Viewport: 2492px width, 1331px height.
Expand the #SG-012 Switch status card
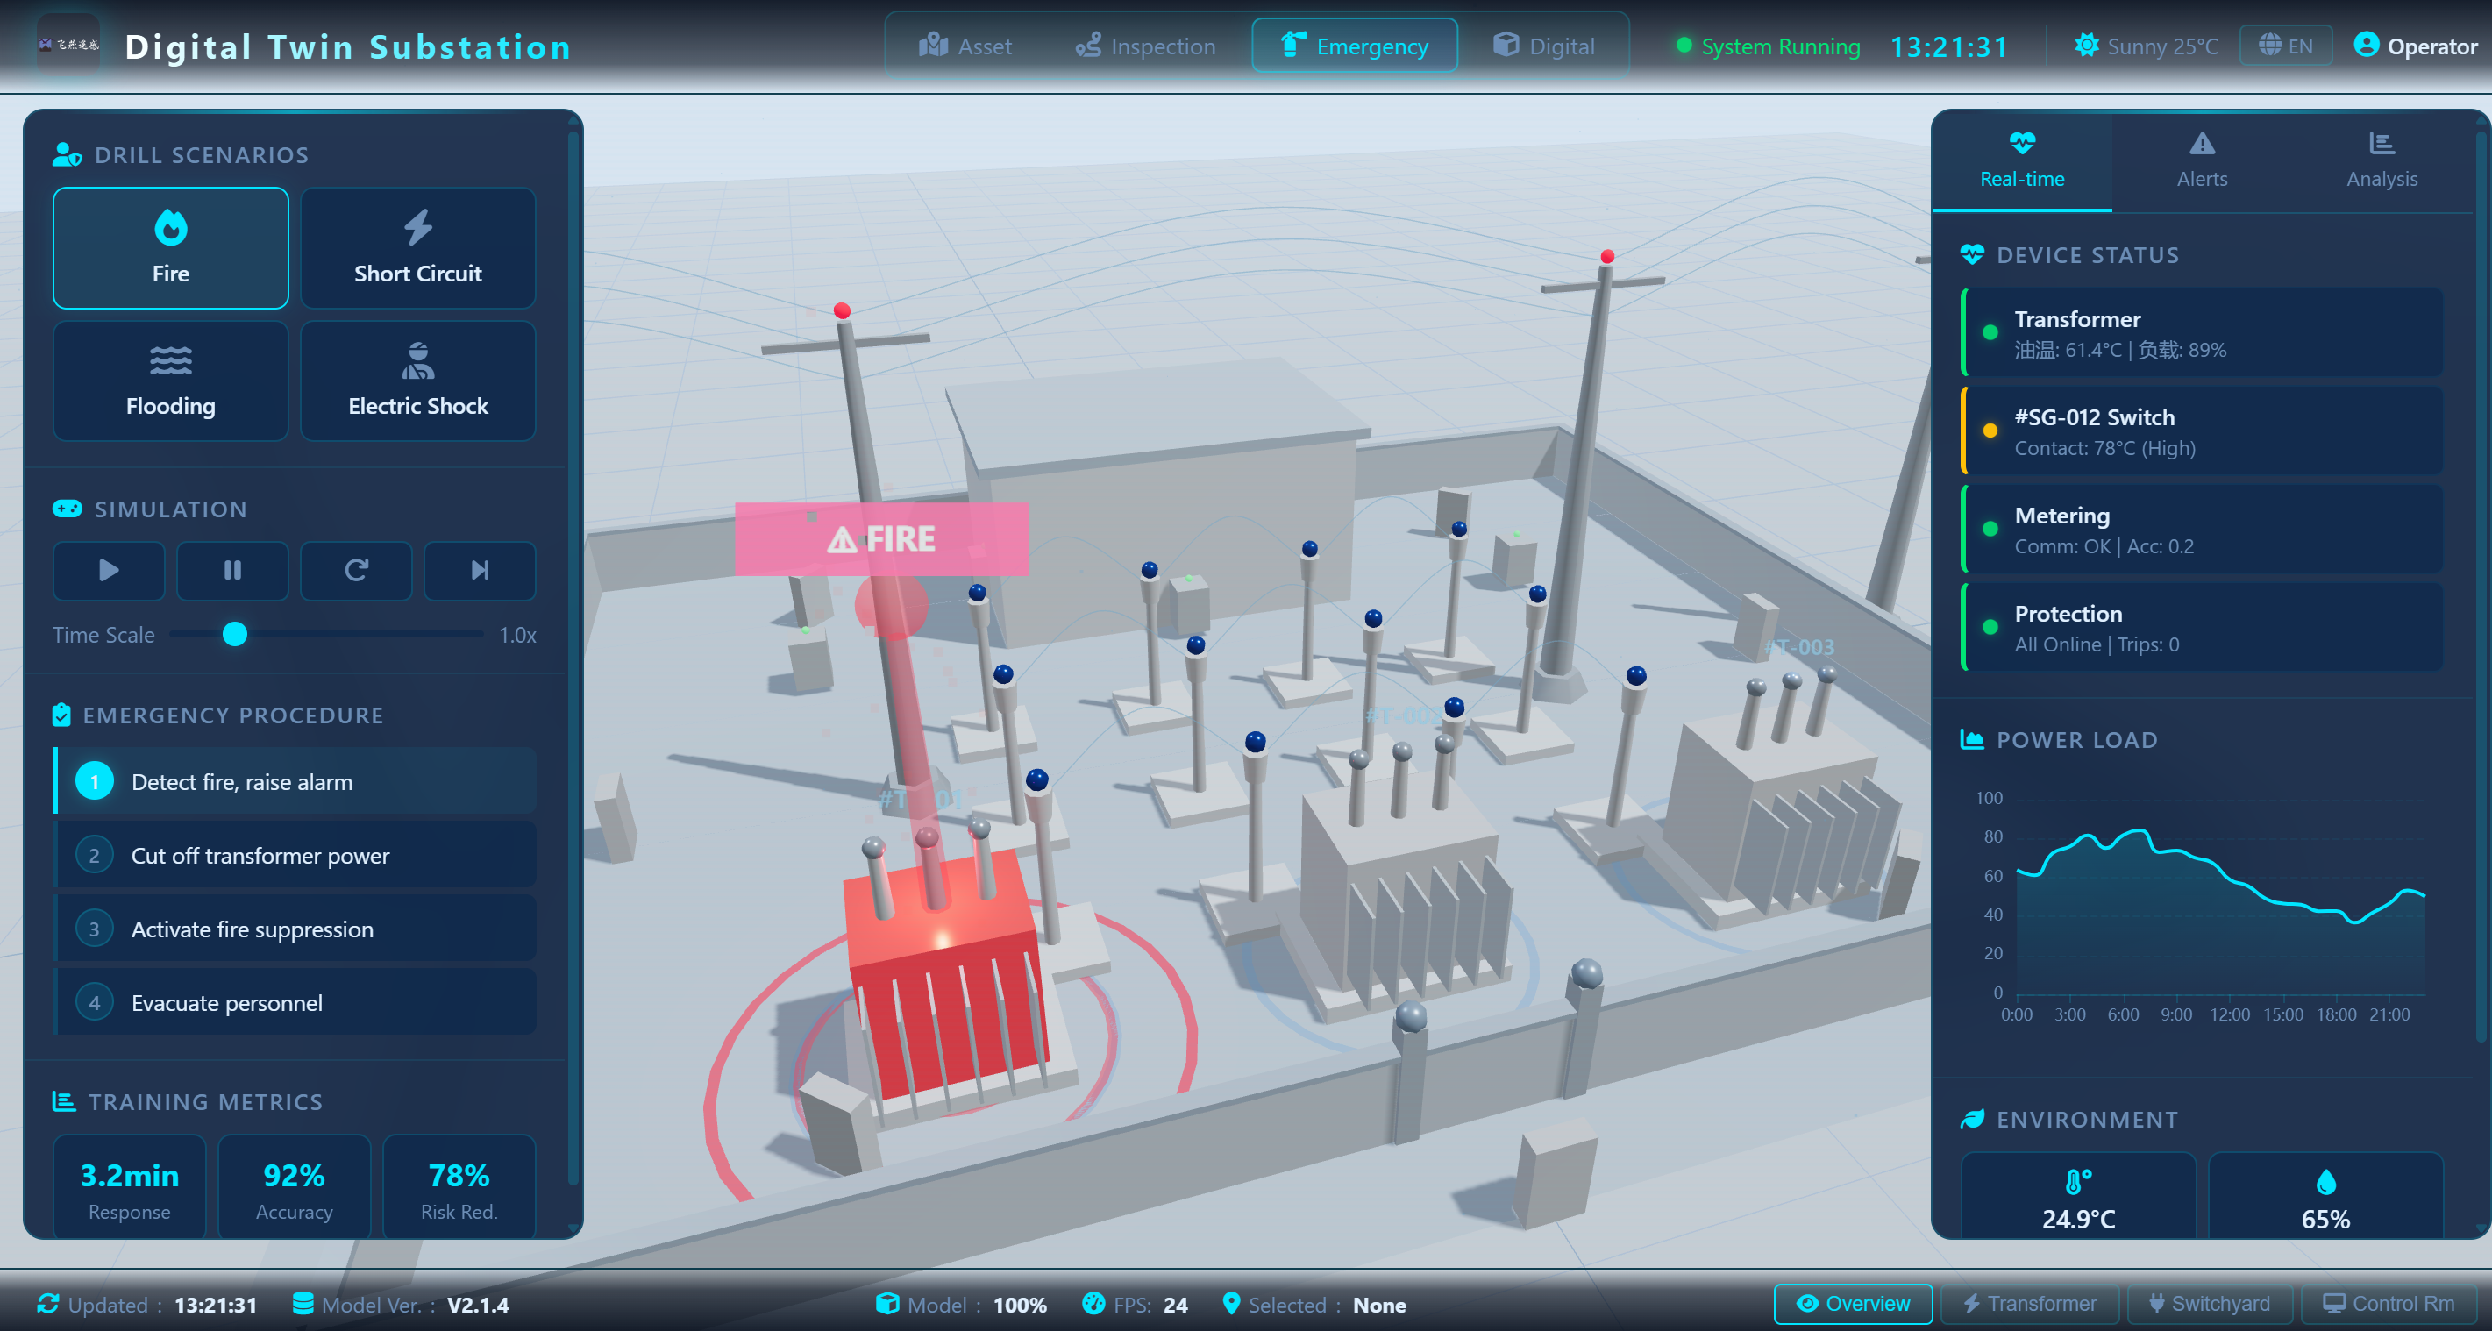pos(2203,431)
